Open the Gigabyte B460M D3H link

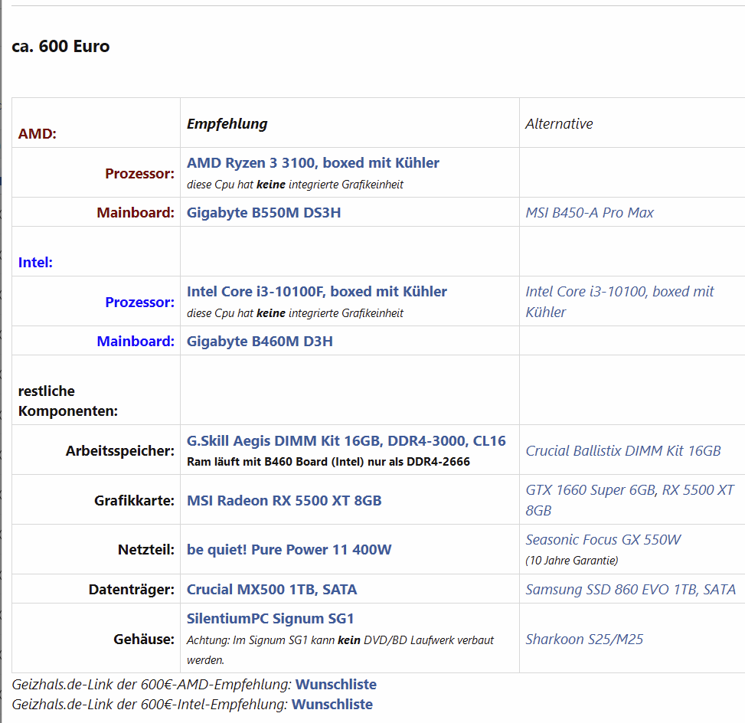coord(260,342)
